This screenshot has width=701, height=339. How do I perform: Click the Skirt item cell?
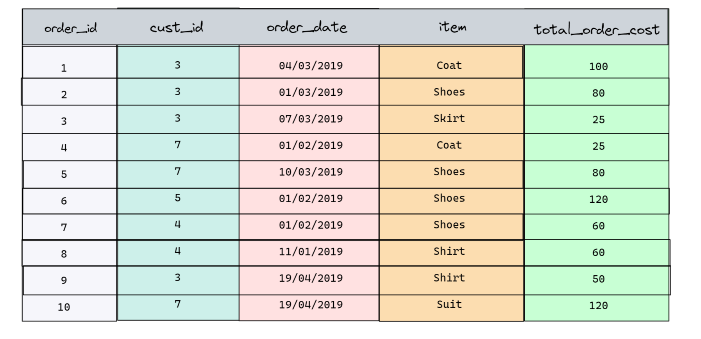(451, 119)
